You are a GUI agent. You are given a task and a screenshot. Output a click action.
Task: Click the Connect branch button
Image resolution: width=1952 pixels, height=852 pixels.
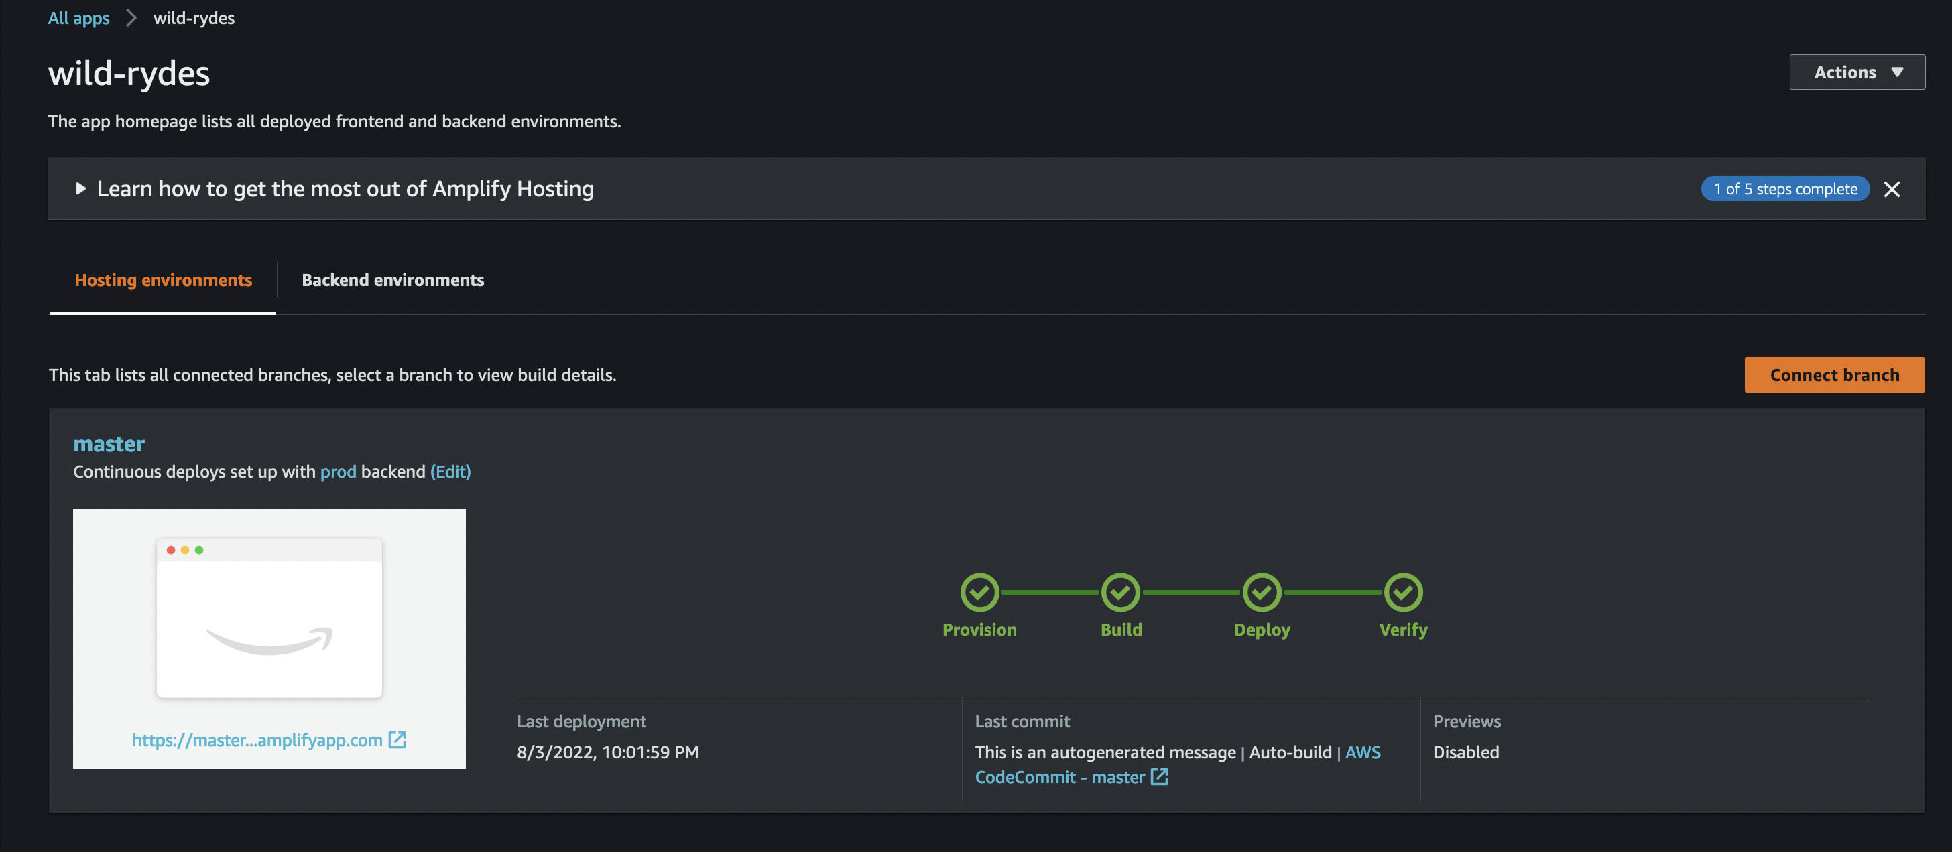(x=1835, y=375)
